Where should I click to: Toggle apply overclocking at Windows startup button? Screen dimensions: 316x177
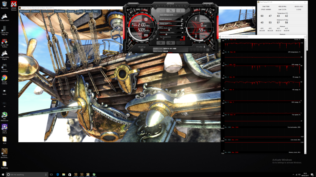[142, 50]
